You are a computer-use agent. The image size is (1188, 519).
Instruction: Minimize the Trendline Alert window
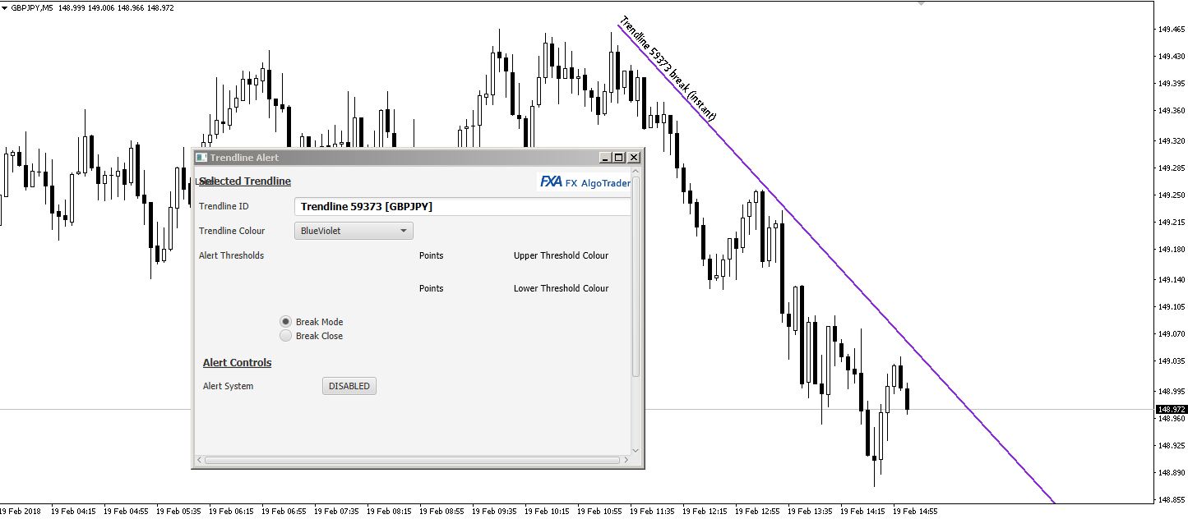[606, 158]
